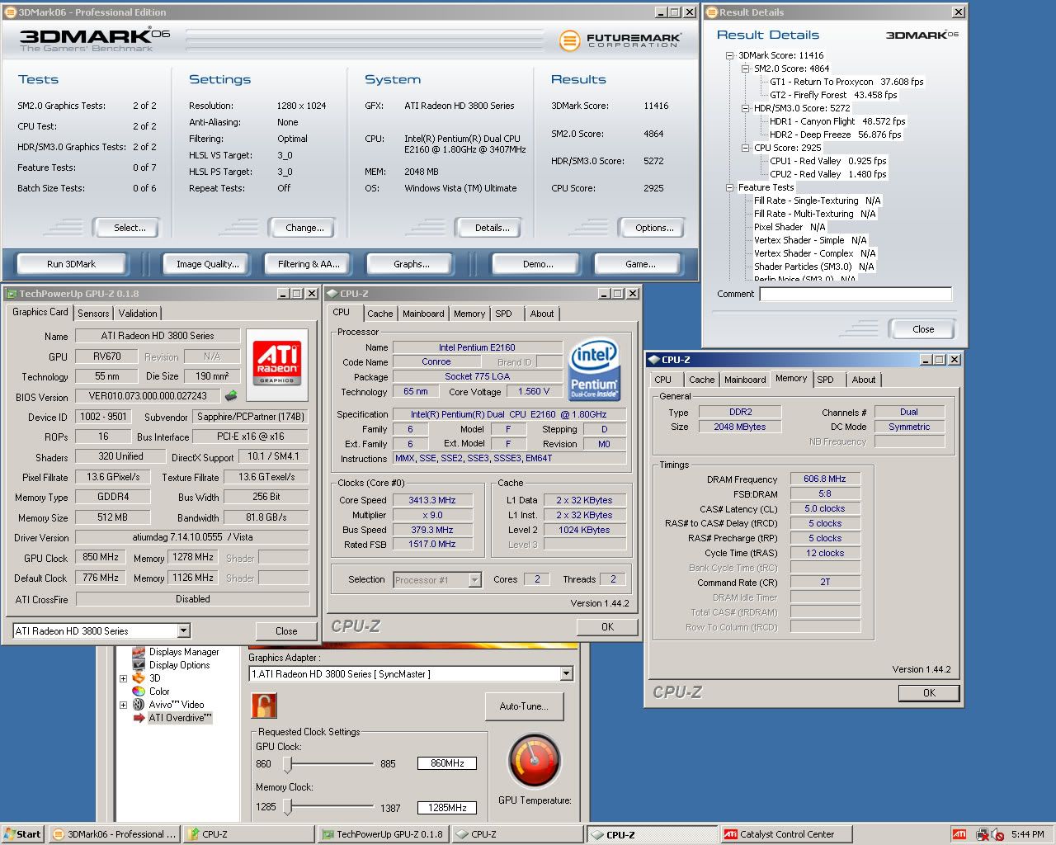Click the Intel Pentium logo badge
This screenshot has width=1056, height=845.
click(x=594, y=368)
